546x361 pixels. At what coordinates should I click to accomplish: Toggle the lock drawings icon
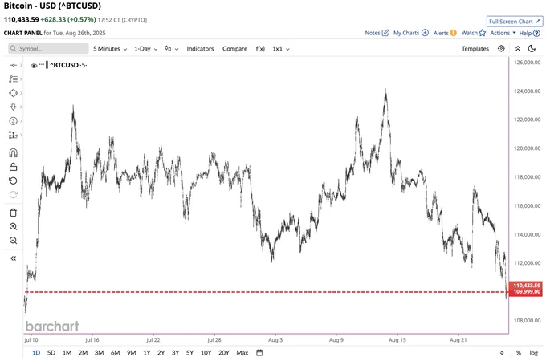click(13, 167)
